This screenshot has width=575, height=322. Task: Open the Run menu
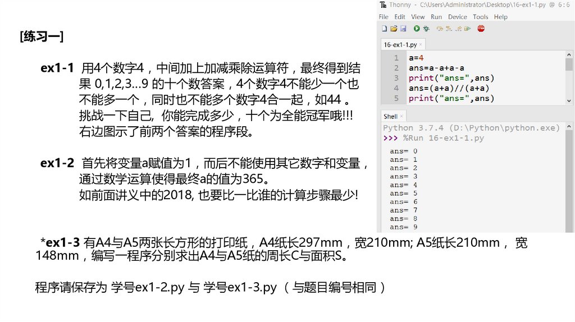(436, 17)
